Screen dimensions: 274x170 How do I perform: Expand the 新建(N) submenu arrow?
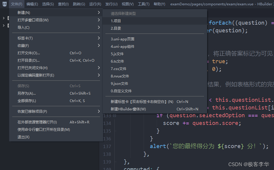[99, 12]
